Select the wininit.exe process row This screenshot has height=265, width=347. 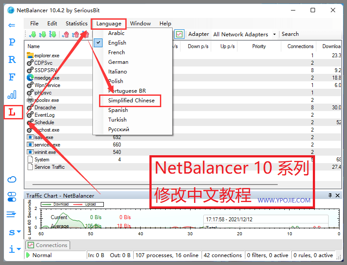pos(183,152)
